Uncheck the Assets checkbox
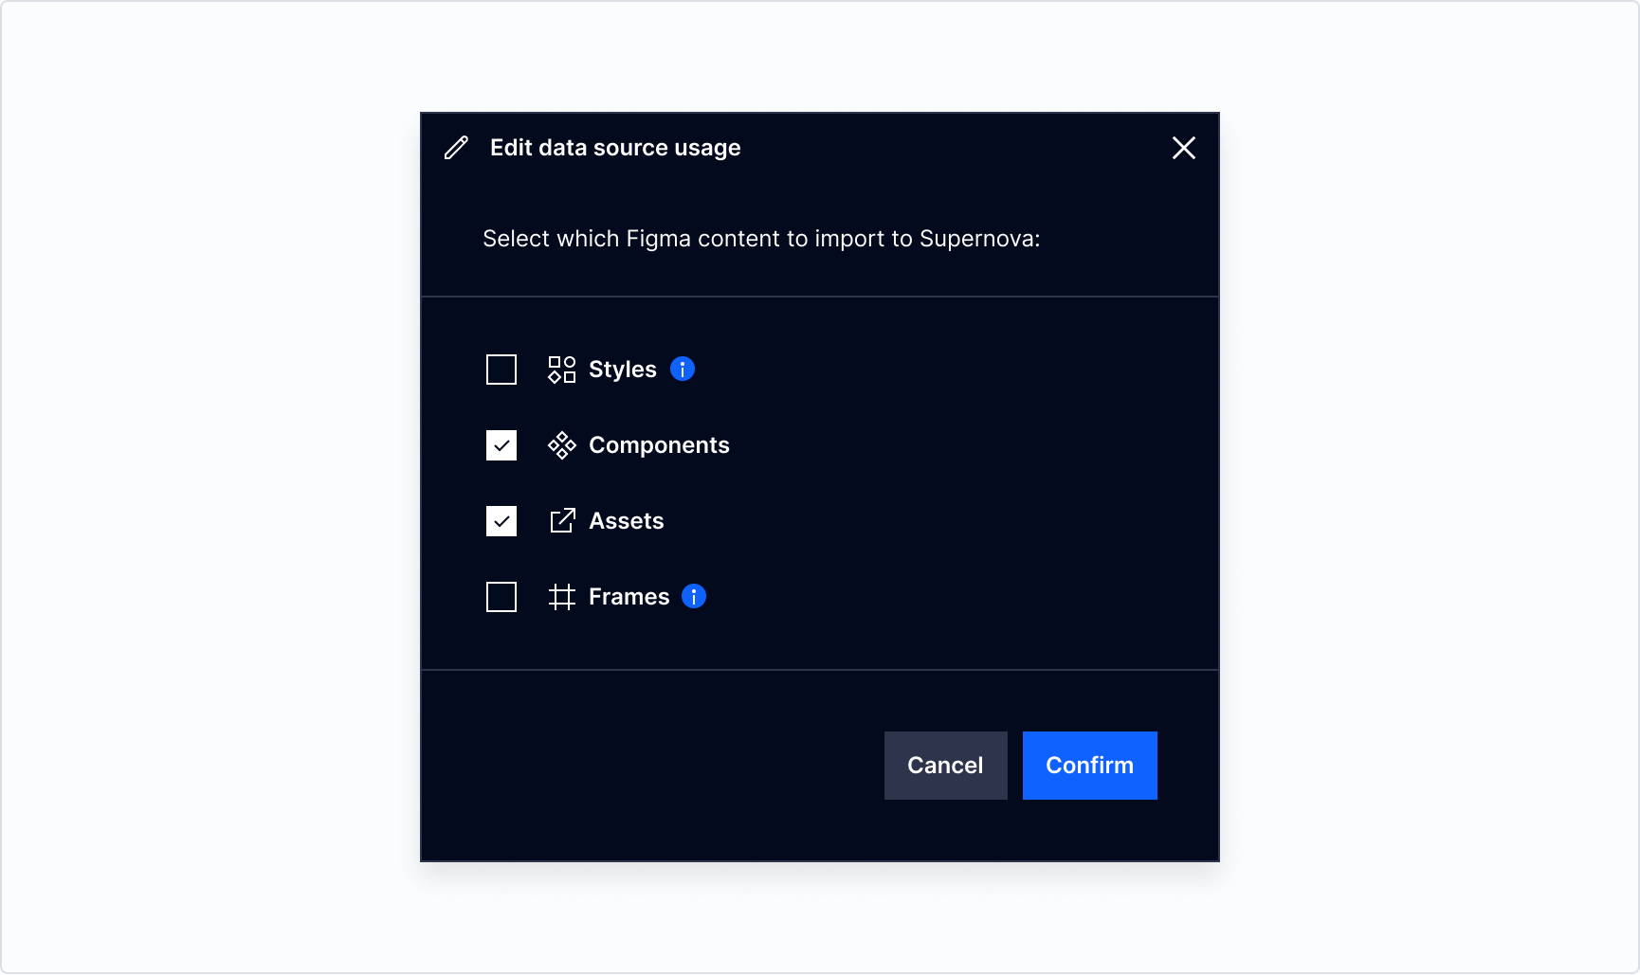Screen dimensions: 1640x975 [x=501, y=521]
